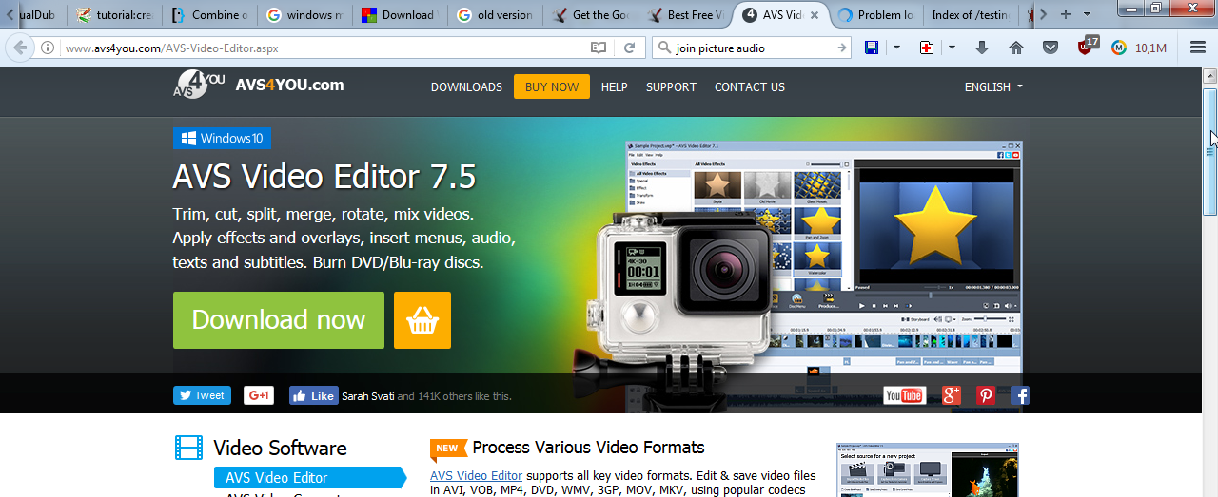Screen dimensions: 1218x497
Task: Open the CONTACT US page
Action: (750, 86)
